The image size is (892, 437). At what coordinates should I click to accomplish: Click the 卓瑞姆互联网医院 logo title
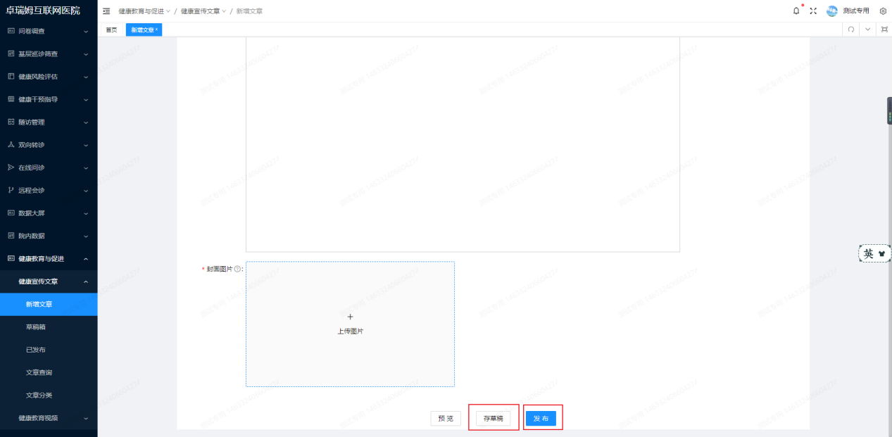pos(42,11)
